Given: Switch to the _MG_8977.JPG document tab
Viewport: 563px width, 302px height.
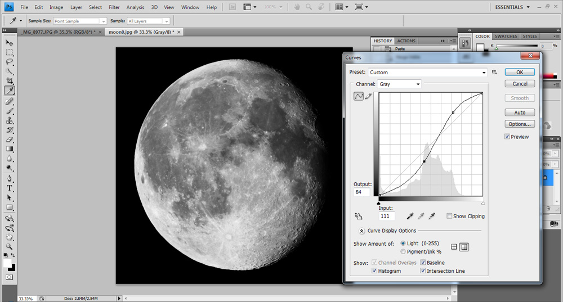Looking at the screenshot, I should [x=57, y=32].
